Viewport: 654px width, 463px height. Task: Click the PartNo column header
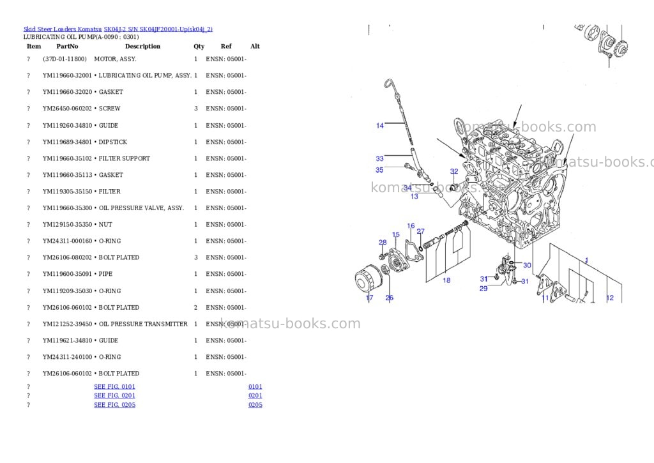click(x=67, y=46)
